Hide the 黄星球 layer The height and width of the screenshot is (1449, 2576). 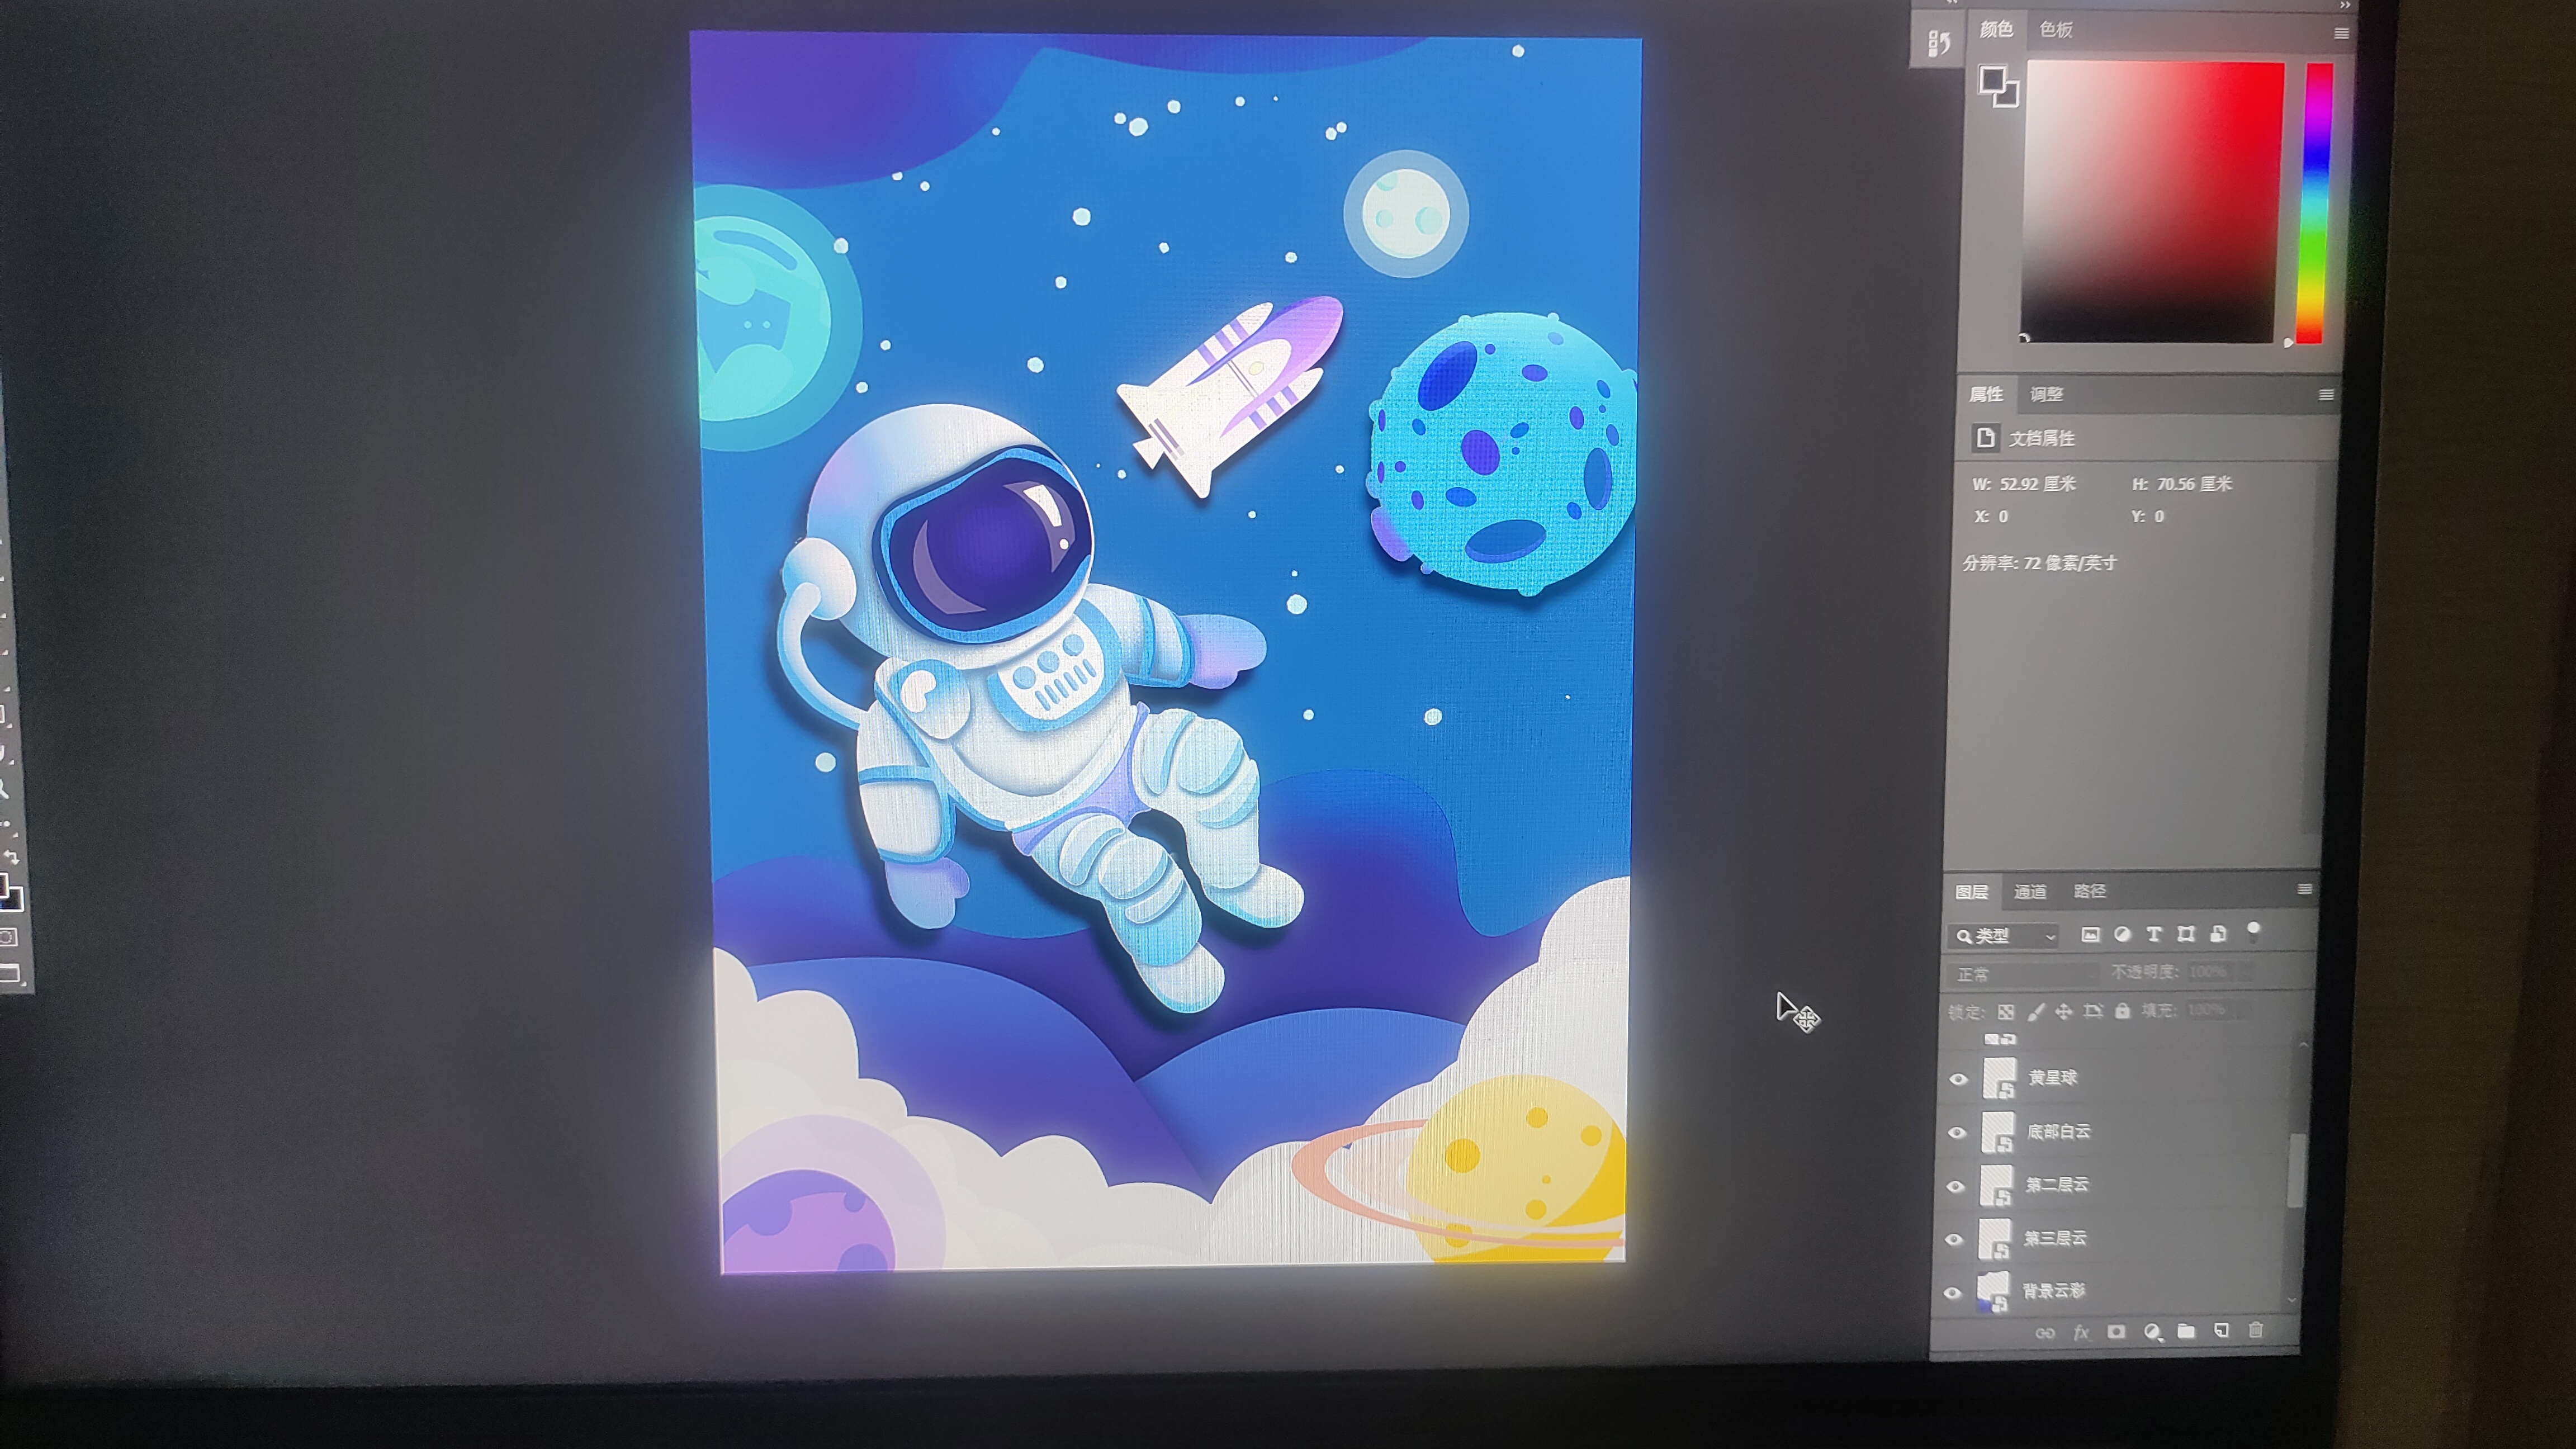tap(1958, 1079)
